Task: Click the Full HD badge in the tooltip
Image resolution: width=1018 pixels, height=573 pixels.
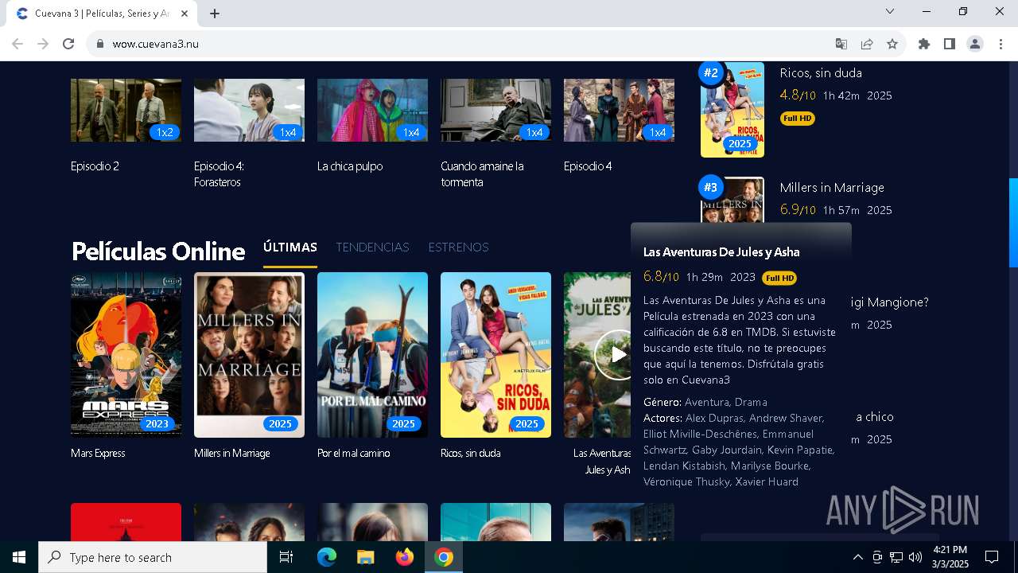Action: tap(779, 278)
